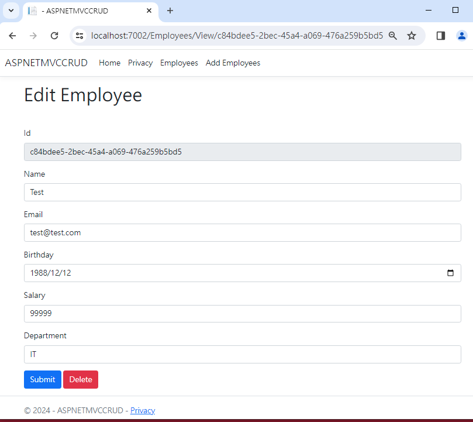
Task: Open the site information icon in address bar
Action: 80,36
